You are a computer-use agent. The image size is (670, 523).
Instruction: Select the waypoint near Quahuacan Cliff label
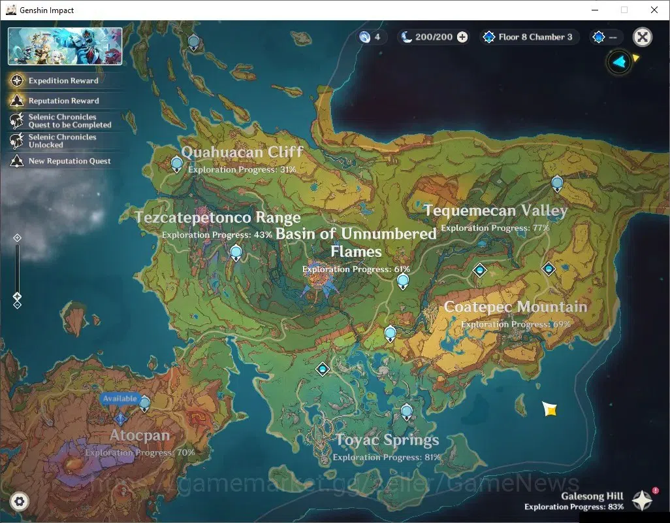tap(176, 164)
